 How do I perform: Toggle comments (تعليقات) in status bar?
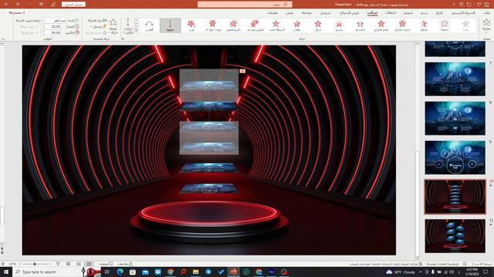point(106,264)
